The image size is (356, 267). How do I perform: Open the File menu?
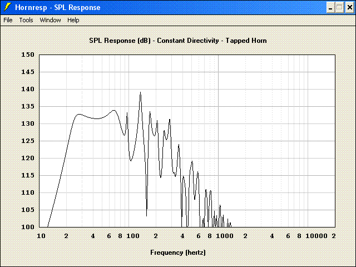click(x=8, y=20)
